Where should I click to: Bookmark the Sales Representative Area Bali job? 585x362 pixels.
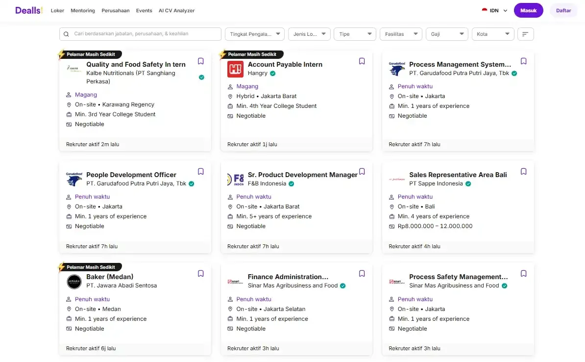click(523, 172)
